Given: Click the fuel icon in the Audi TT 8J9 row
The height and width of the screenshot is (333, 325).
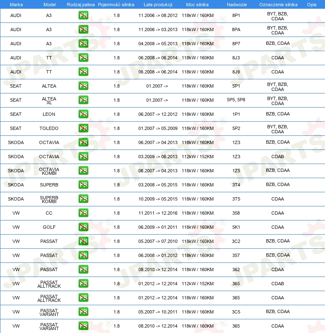Looking at the screenshot, I should click(x=83, y=72).
